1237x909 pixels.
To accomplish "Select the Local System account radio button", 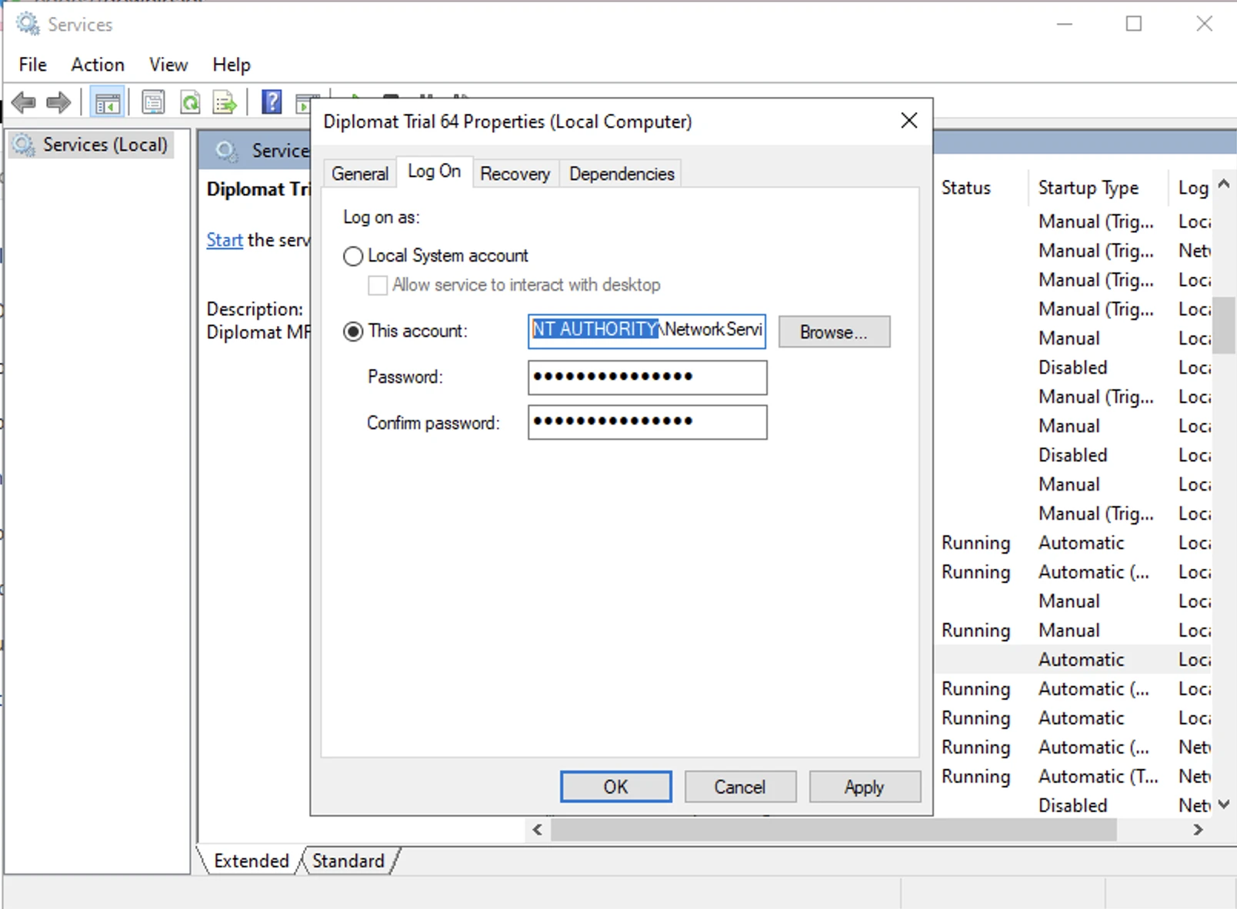I will 353,255.
